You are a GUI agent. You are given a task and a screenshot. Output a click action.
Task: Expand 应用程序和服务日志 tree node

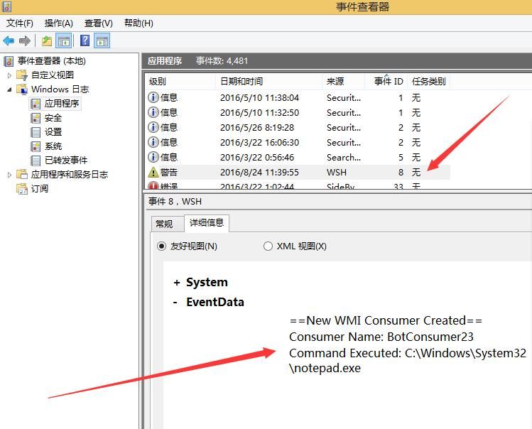[x=9, y=175]
